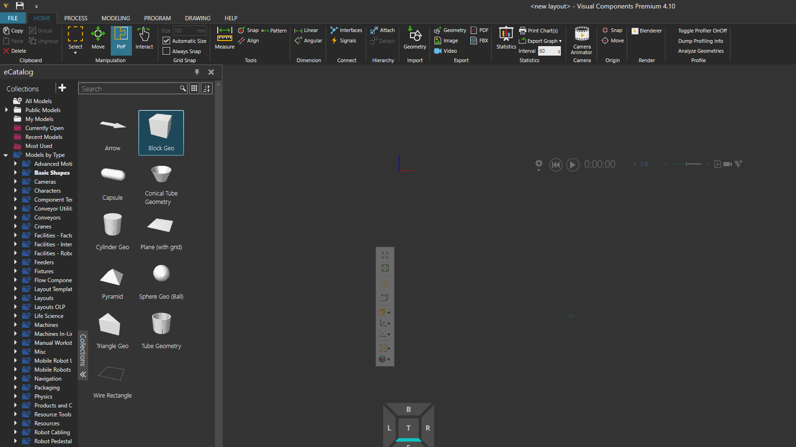Expand the Conveyors tree category
The height and width of the screenshot is (447, 796).
pos(16,218)
